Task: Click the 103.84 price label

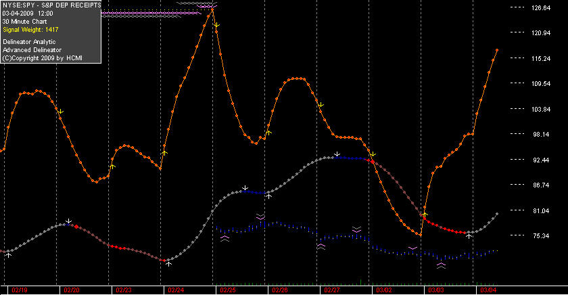Action: tap(541, 110)
